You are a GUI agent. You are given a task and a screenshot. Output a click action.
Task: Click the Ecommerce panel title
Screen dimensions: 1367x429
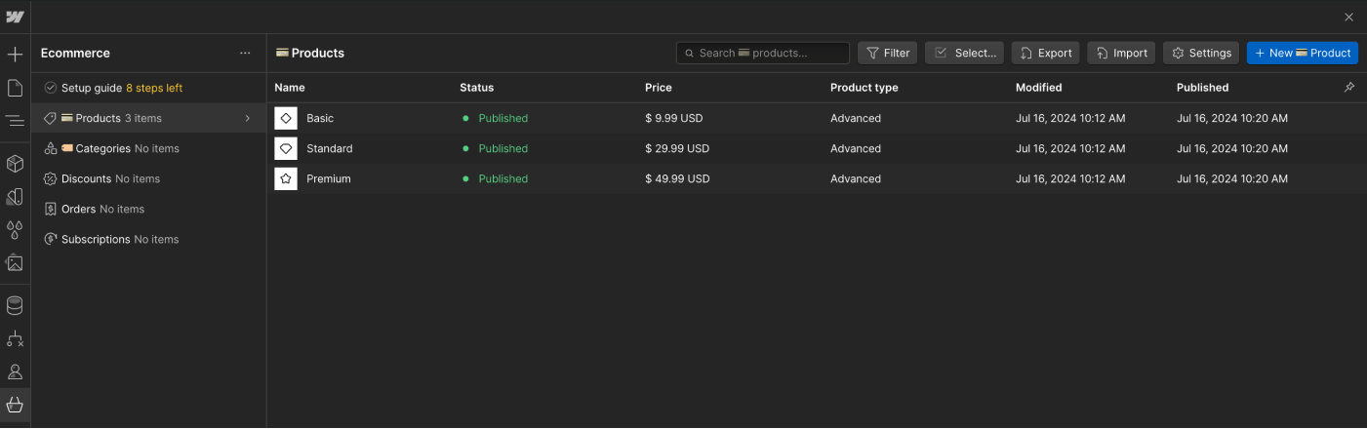[x=75, y=53]
